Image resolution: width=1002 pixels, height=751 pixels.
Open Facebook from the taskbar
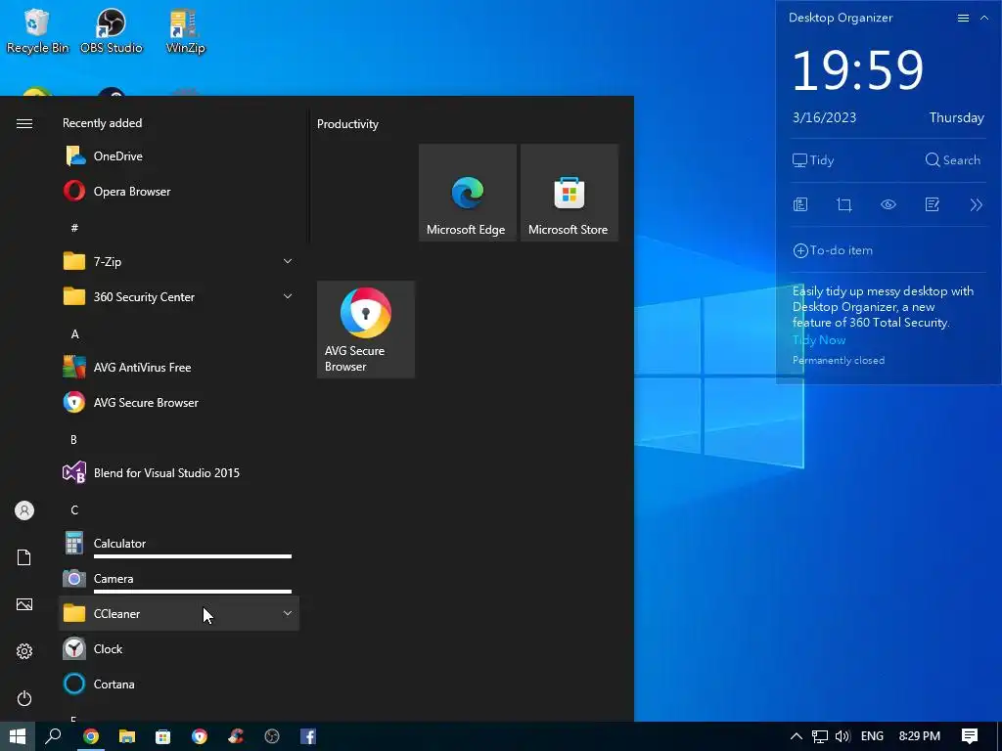tap(308, 736)
